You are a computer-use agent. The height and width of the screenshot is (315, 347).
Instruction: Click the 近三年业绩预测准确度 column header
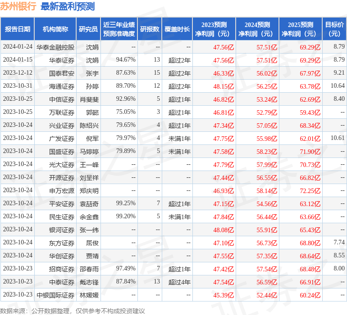coord(119,29)
